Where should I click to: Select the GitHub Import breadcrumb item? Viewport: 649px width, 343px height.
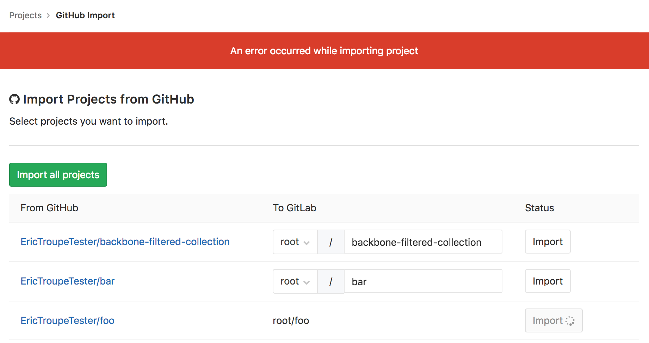85,15
